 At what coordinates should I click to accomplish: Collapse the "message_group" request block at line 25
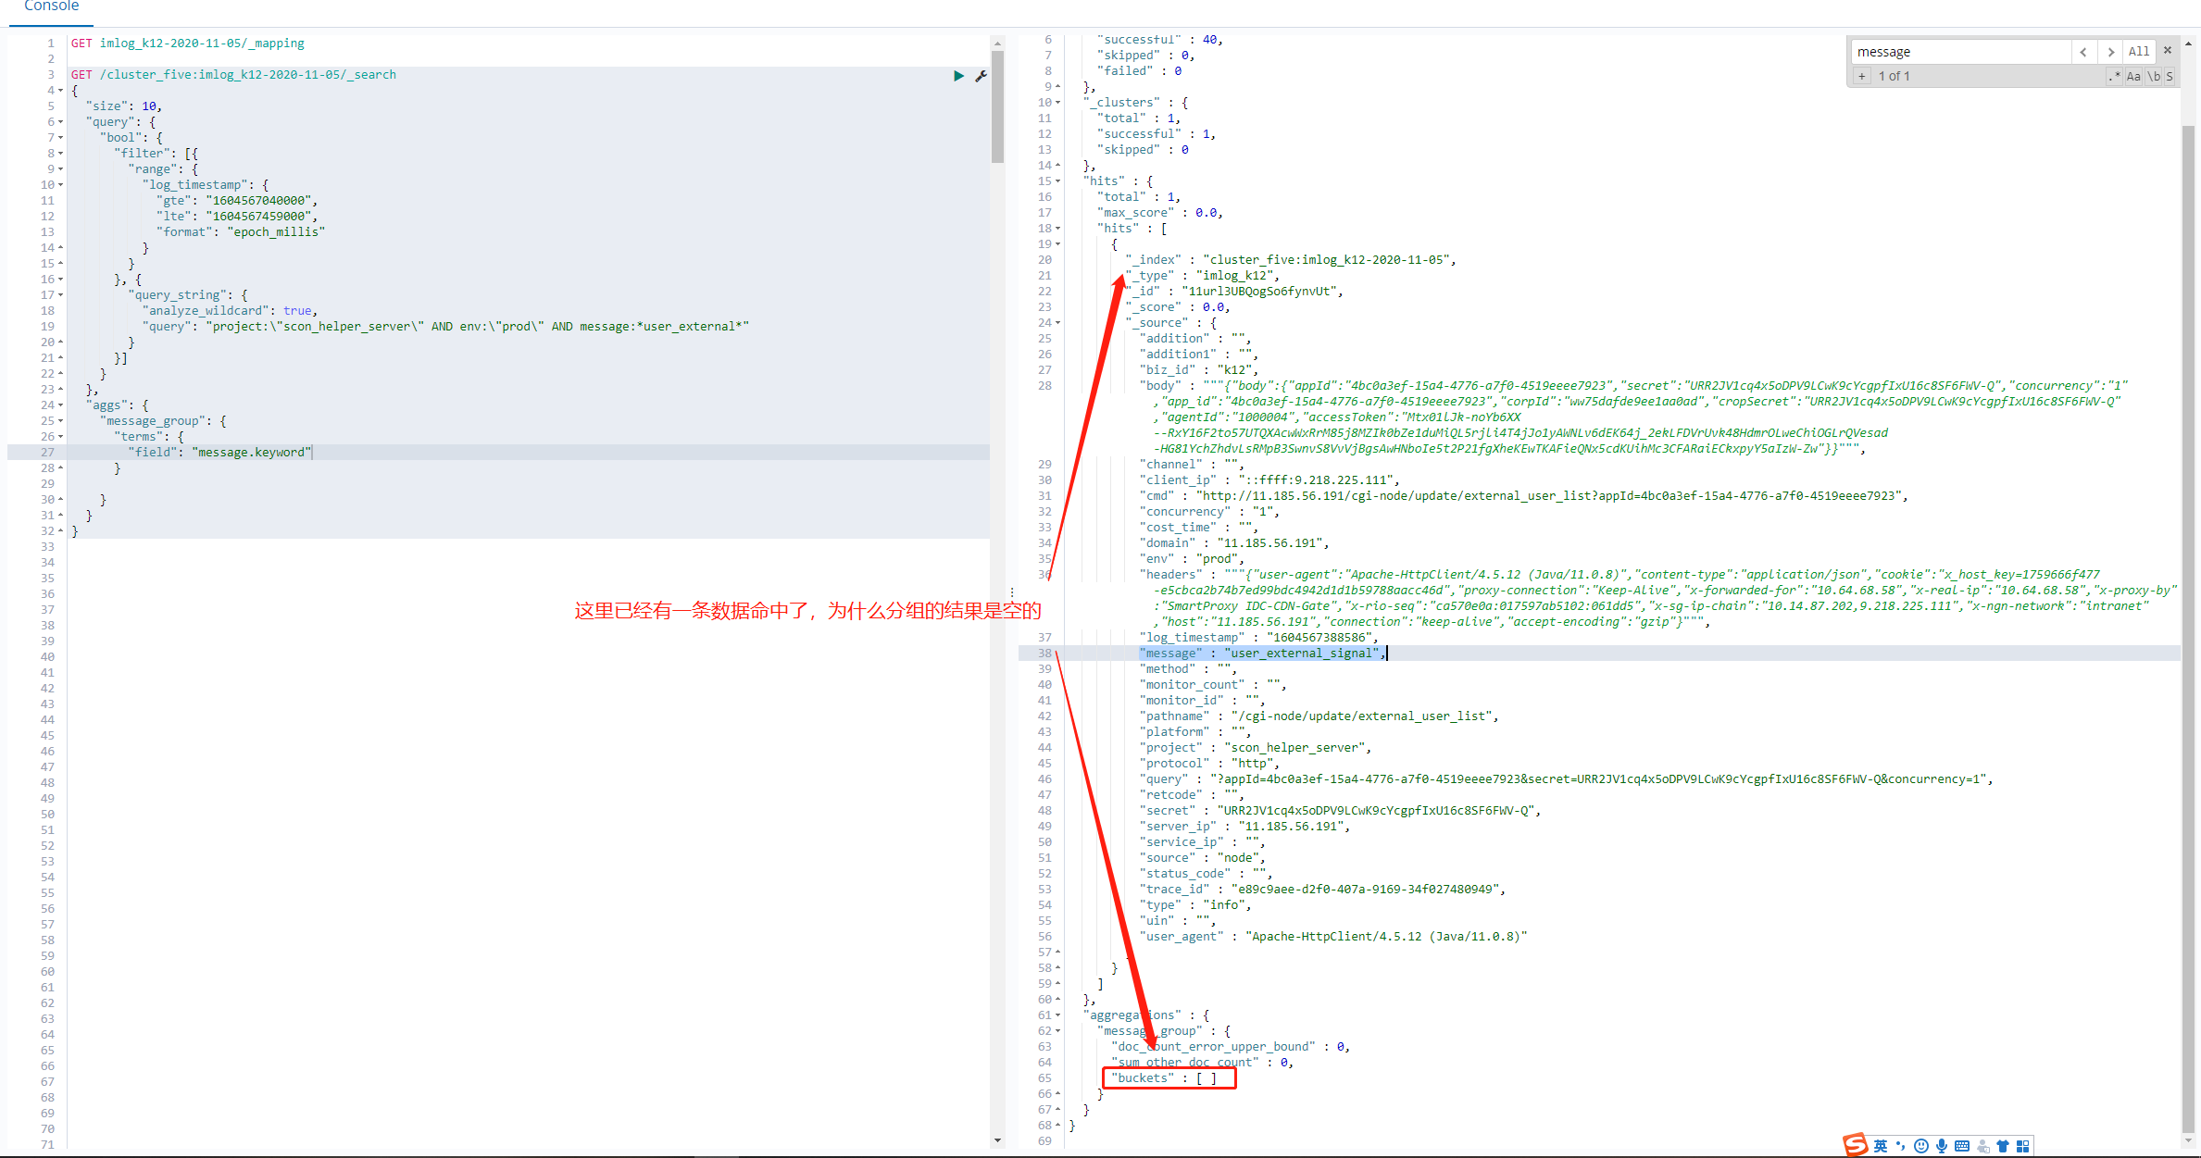point(61,421)
